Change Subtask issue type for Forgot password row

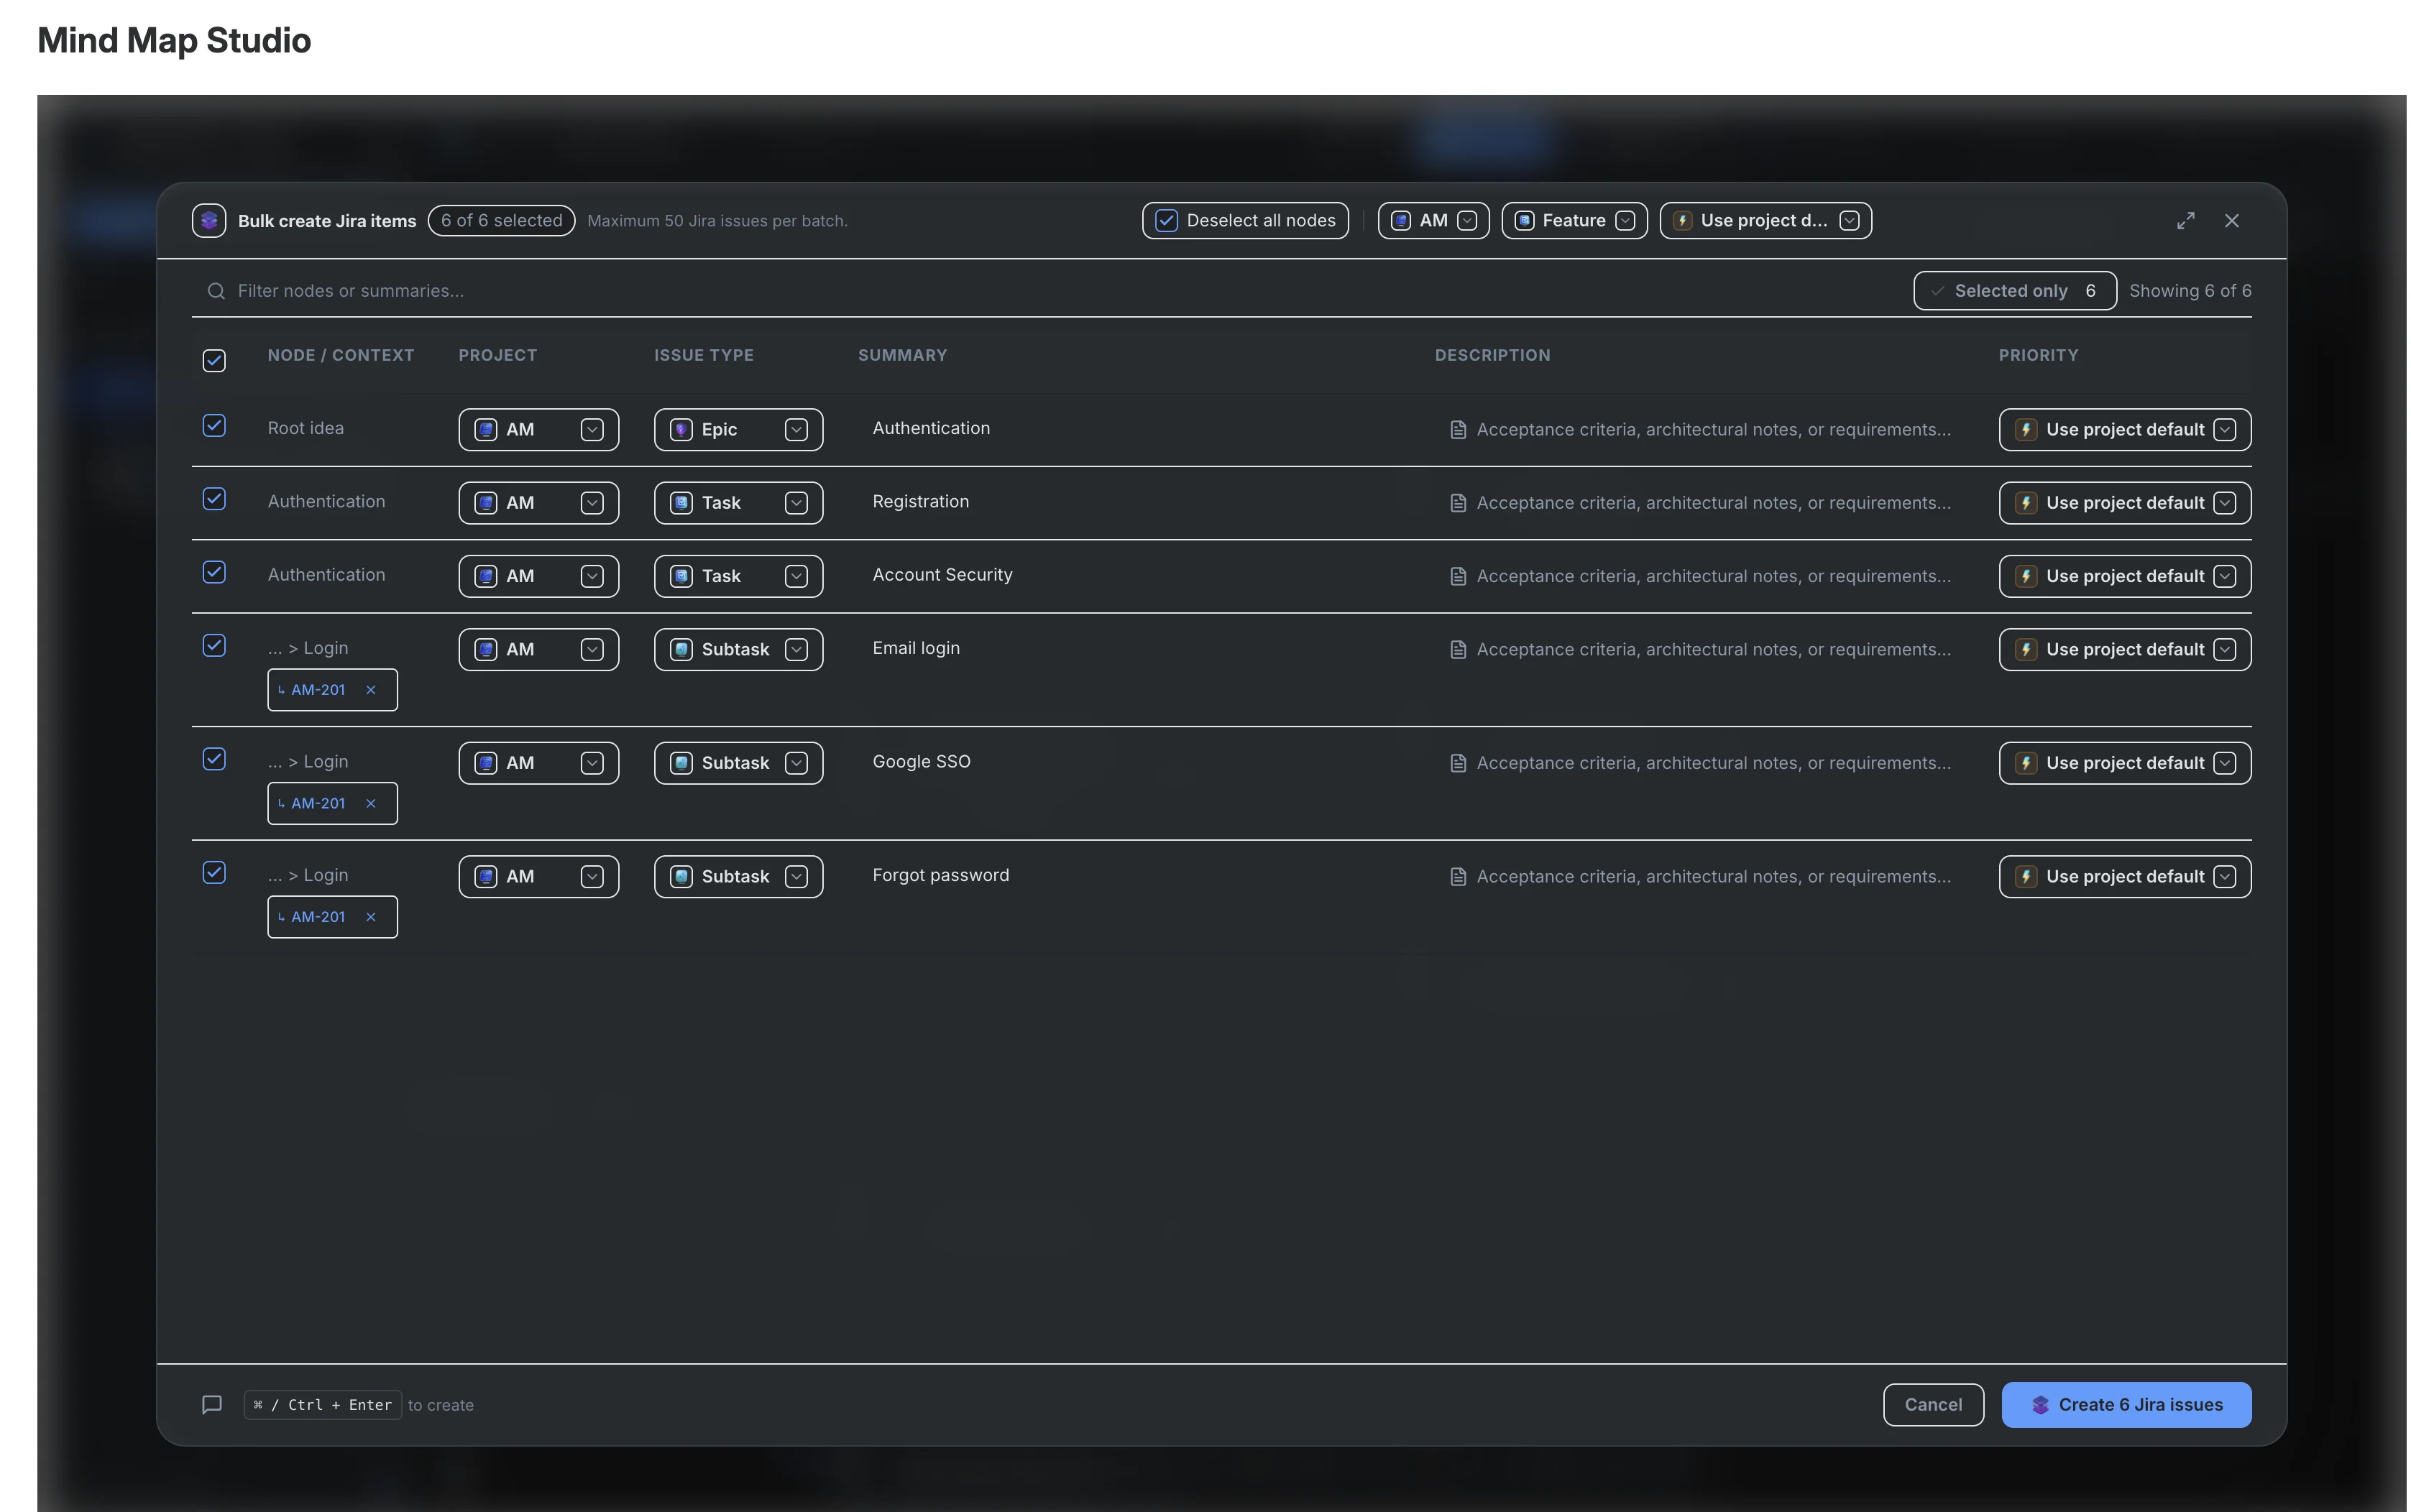738,877
